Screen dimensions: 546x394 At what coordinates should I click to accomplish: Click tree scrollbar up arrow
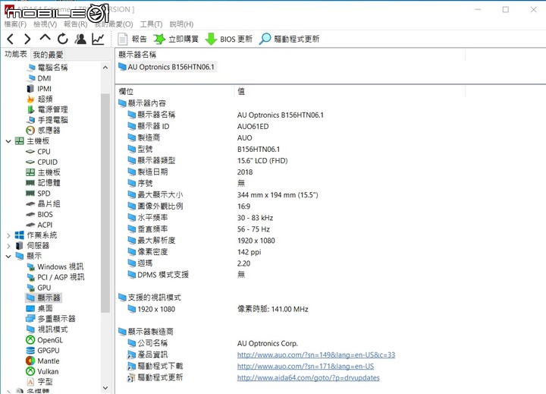click(x=105, y=68)
